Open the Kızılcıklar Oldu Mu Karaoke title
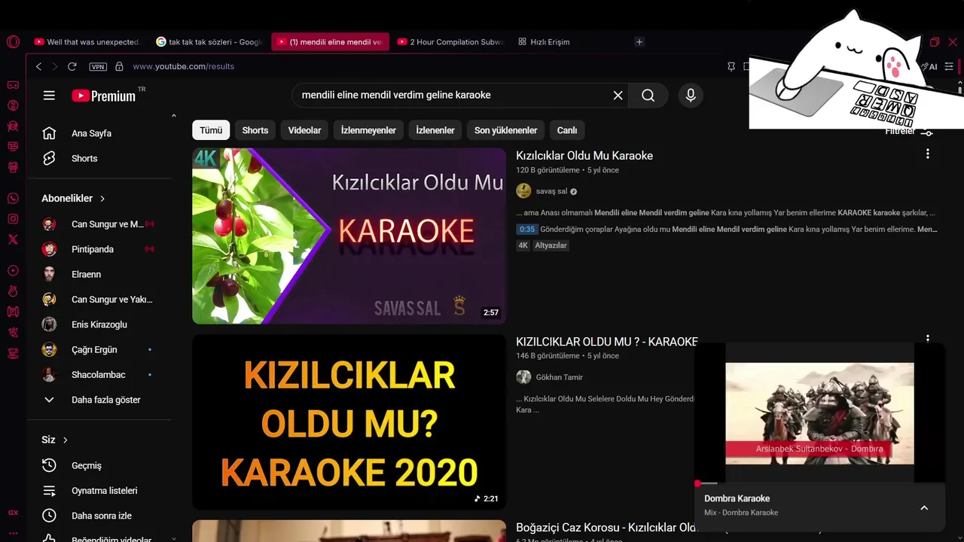Image resolution: width=964 pixels, height=542 pixels. [584, 156]
